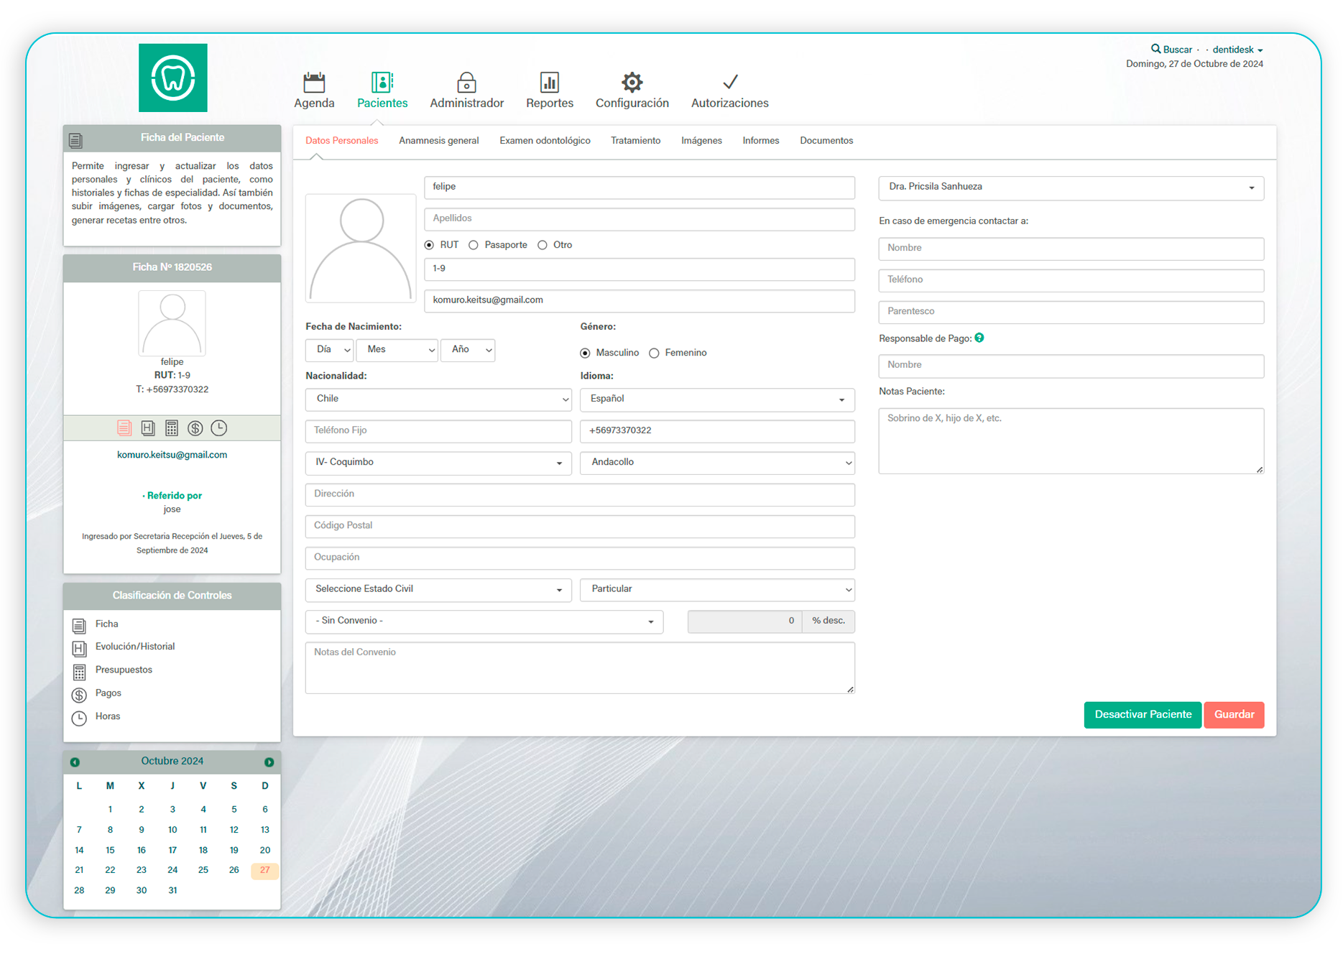The height and width of the screenshot is (957, 1343).
Task: Open the Tratamiento tab
Action: [635, 141]
